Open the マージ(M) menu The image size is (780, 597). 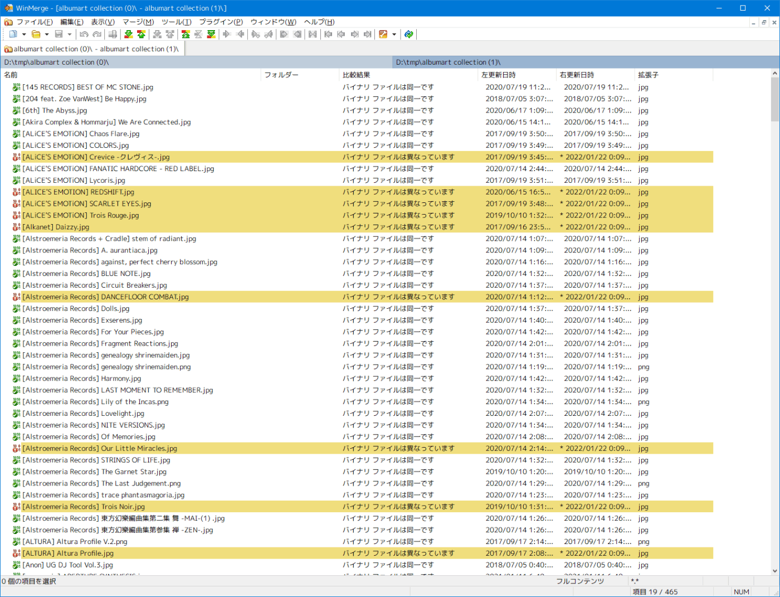[138, 22]
